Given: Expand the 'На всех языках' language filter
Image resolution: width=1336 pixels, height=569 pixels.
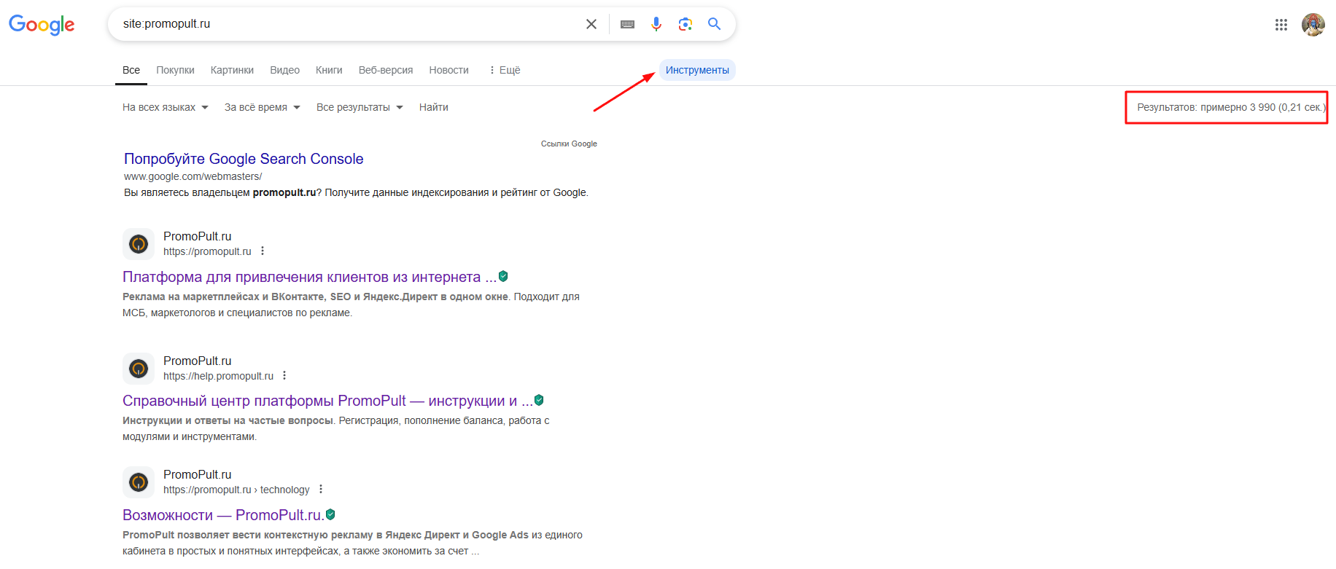Looking at the screenshot, I should [165, 107].
